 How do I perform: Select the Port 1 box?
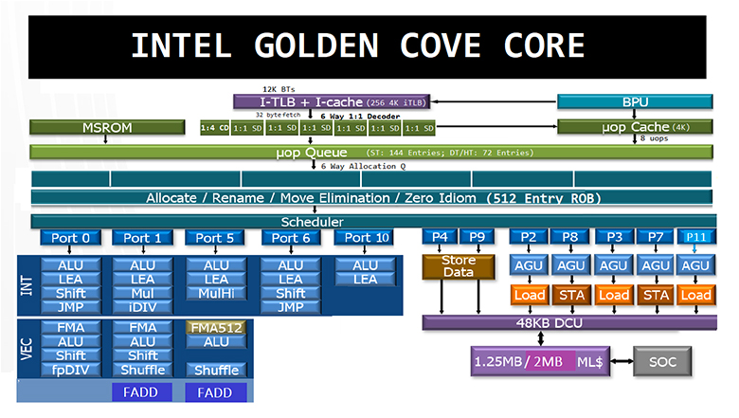click(x=142, y=238)
